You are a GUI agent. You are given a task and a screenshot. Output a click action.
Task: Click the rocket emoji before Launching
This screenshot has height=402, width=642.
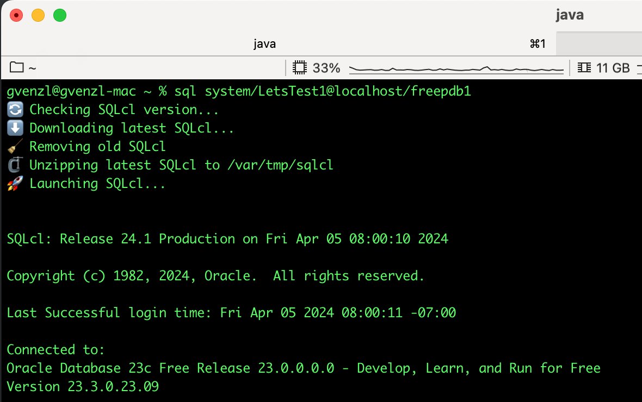coord(15,184)
